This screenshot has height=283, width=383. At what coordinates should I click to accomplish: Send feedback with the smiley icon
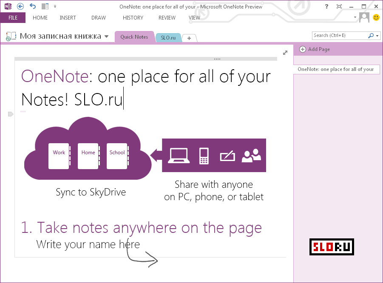(x=376, y=17)
